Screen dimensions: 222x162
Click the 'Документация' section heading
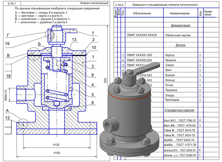pyautogui.click(x=180, y=25)
